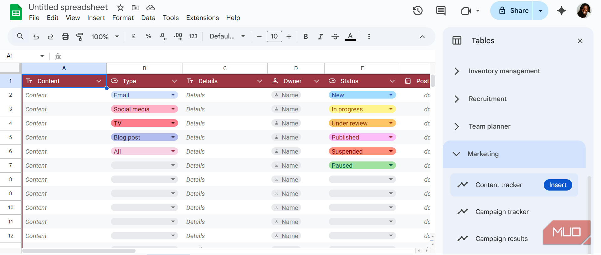601x255 pixels.
Task: Collapse the toolbar with the up chevron
Action: [x=422, y=37]
